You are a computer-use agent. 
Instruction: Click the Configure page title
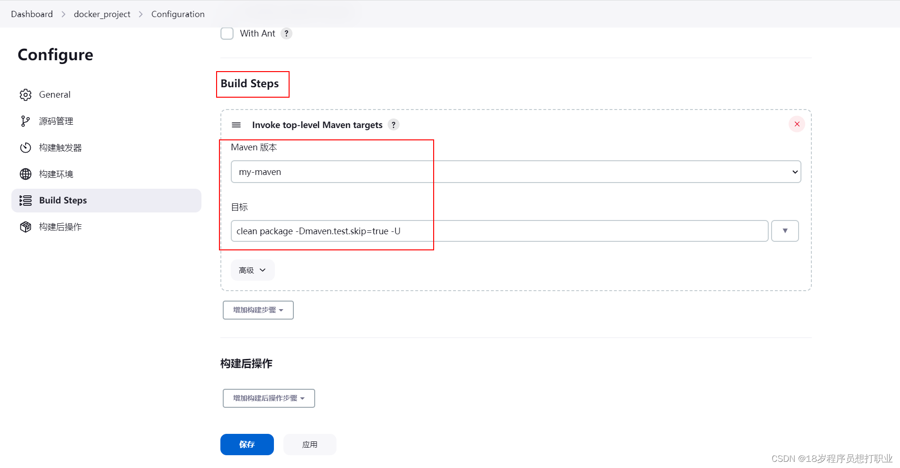(55, 55)
